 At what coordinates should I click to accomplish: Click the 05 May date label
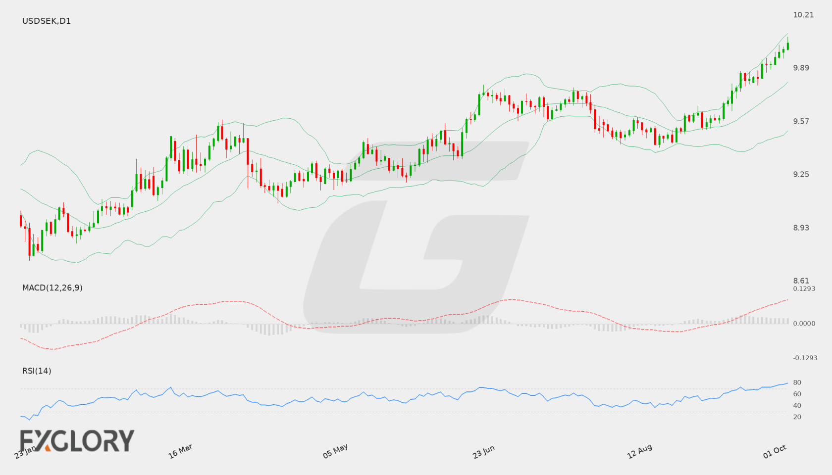[335, 451]
